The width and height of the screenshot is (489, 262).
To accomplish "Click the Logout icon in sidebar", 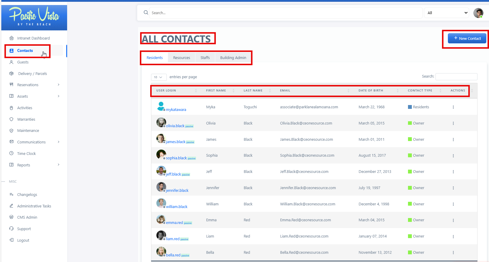I will (12, 240).
